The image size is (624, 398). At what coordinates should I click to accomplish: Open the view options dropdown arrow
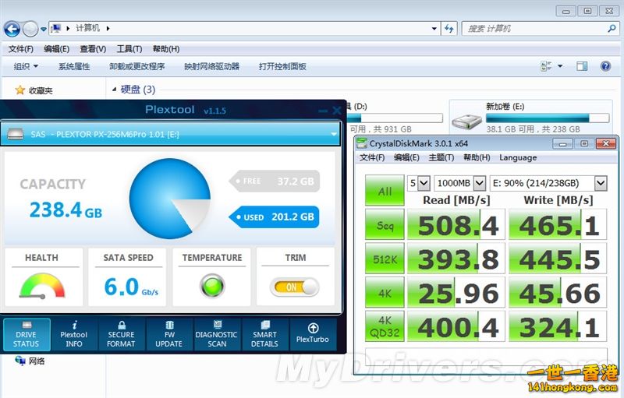tap(560, 66)
